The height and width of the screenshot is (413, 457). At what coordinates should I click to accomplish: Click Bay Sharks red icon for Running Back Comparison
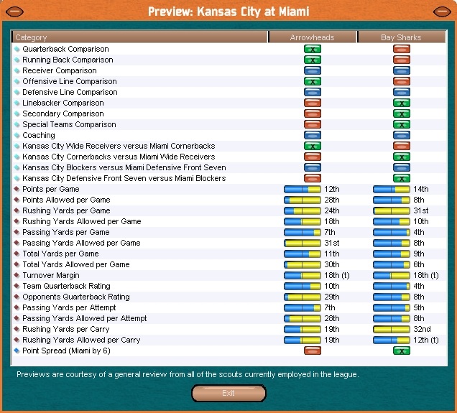pos(401,60)
